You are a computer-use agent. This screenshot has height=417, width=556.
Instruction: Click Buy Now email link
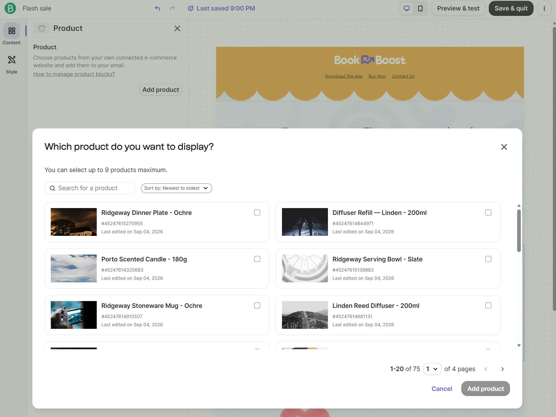377,76
